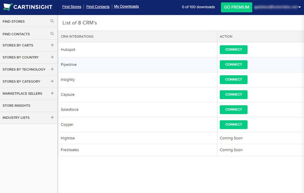Click the blurred account email in header

point(276,7)
